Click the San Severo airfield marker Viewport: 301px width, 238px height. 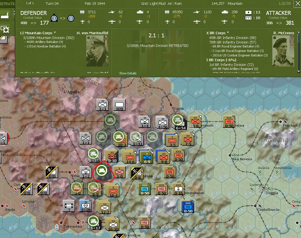click(x=234, y=155)
